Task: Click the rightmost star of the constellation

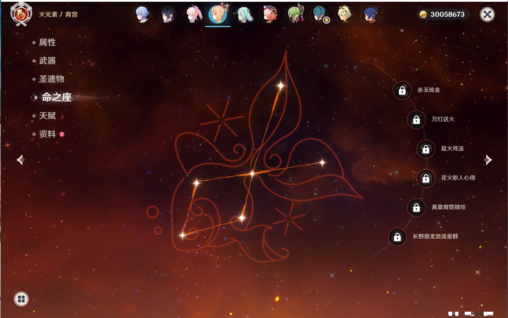Action: click(322, 162)
